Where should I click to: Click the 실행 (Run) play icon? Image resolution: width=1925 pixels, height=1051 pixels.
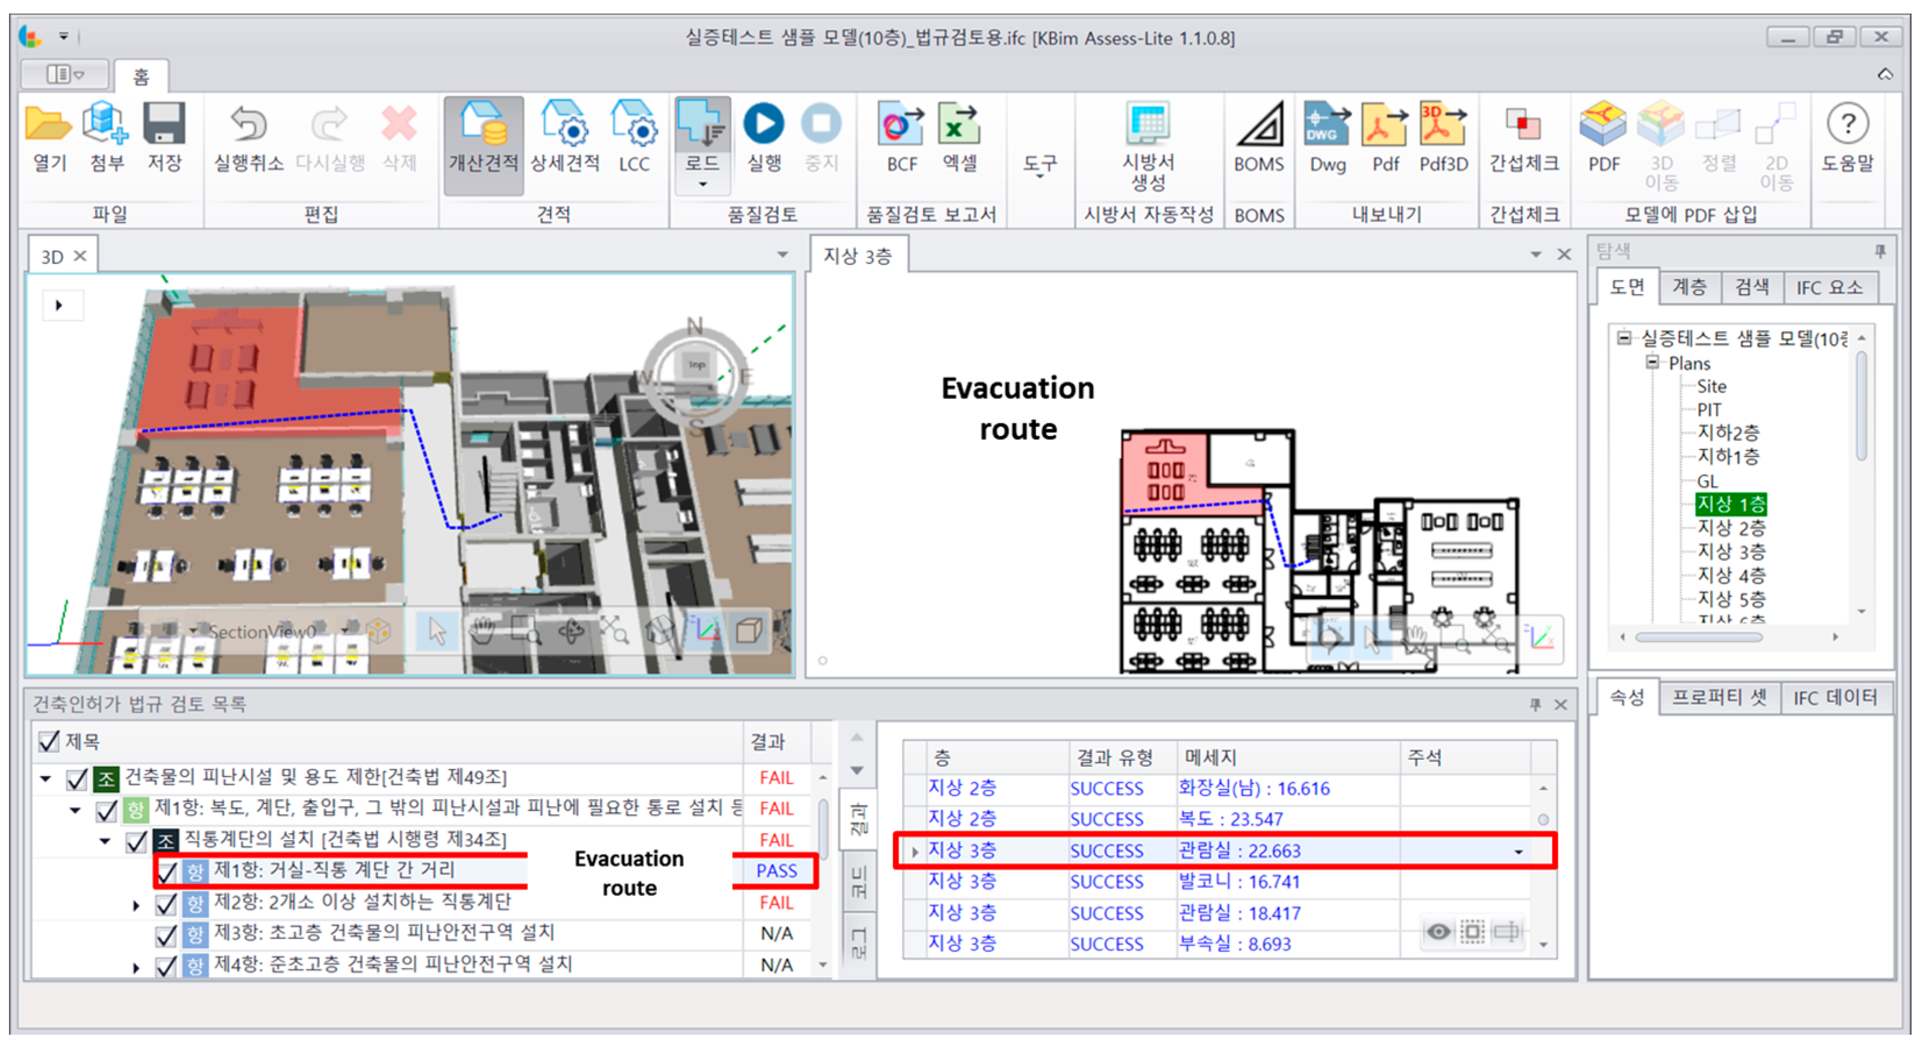[763, 124]
